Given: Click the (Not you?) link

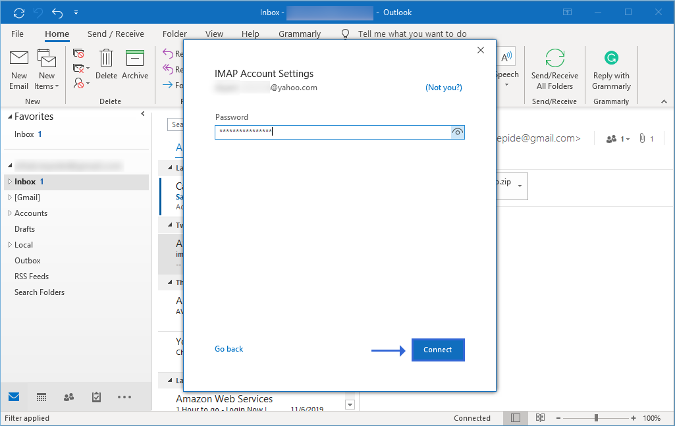Looking at the screenshot, I should [444, 88].
